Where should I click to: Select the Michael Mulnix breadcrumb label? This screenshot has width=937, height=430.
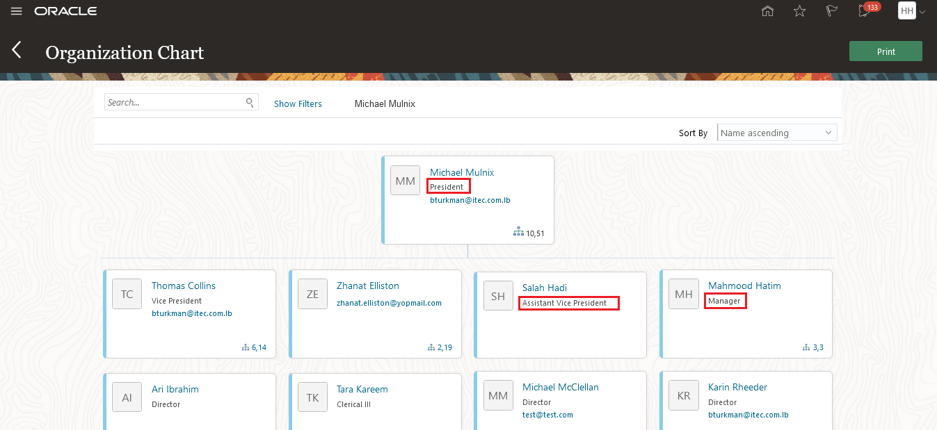tap(385, 104)
